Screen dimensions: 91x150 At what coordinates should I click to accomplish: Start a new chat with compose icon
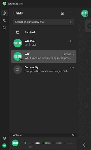tap(63, 13)
